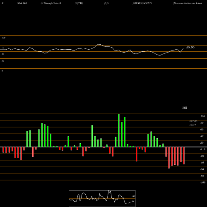This screenshot has width=207, height=207.
Task: Click the 40 label on MR axis
Action: coord(202,136)
